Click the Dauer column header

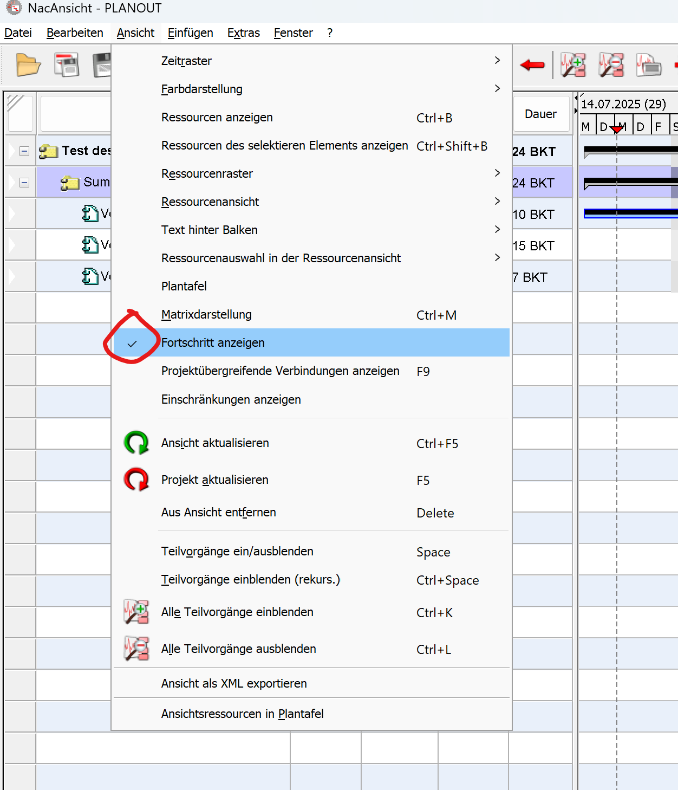[541, 114]
